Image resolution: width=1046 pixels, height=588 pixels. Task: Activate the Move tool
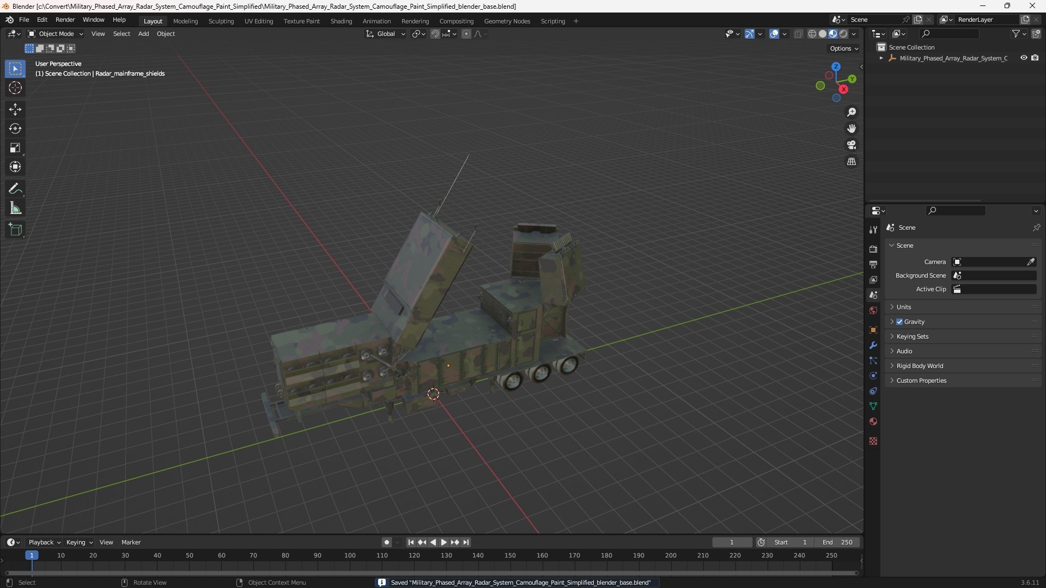point(15,109)
